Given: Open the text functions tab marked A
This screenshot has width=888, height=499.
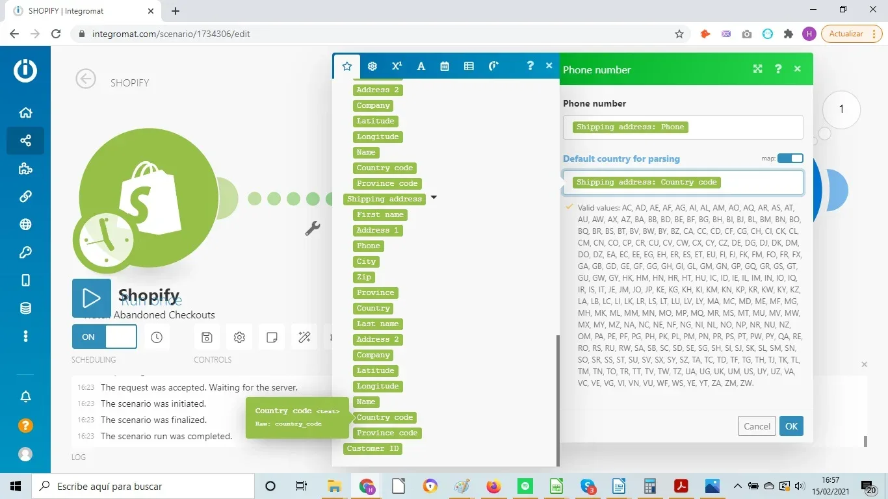Looking at the screenshot, I should pyautogui.click(x=421, y=66).
